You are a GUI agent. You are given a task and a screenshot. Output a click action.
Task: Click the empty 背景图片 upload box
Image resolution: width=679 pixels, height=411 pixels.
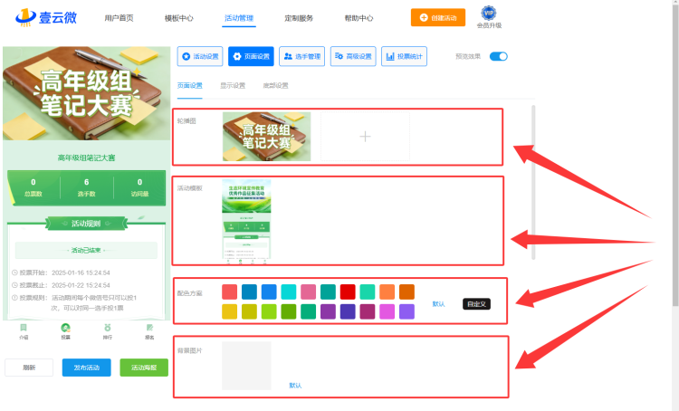[x=246, y=366]
